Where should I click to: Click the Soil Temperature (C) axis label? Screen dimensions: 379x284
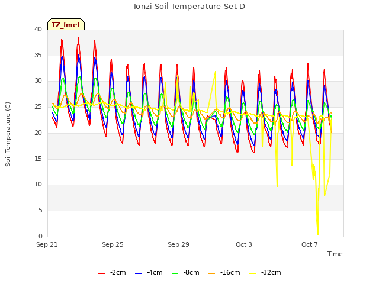click(x=8, y=134)
